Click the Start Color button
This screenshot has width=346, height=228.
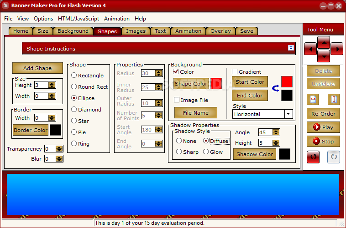[x=250, y=82]
